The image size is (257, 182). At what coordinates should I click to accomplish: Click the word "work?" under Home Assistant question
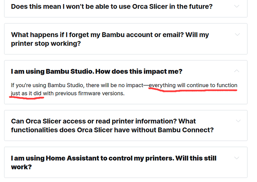click(21, 167)
